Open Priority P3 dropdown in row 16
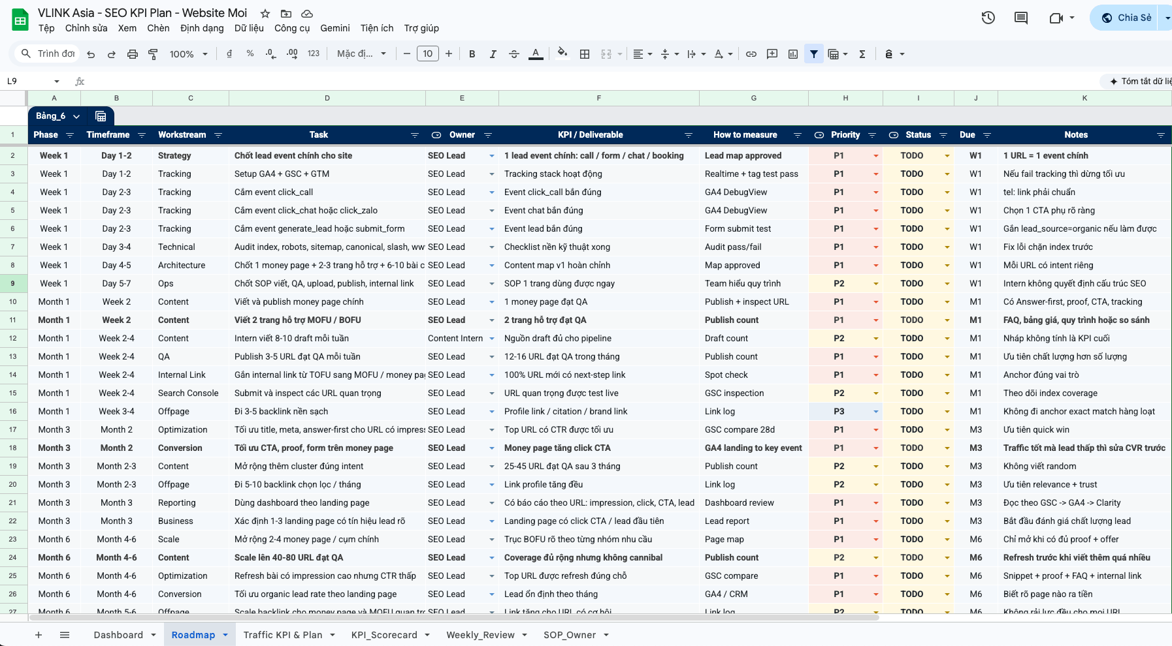The image size is (1172, 646). 876,412
